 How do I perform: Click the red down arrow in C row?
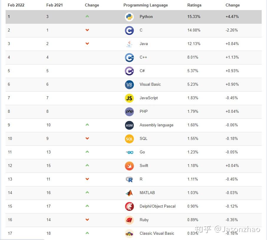[x=87, y=30]
